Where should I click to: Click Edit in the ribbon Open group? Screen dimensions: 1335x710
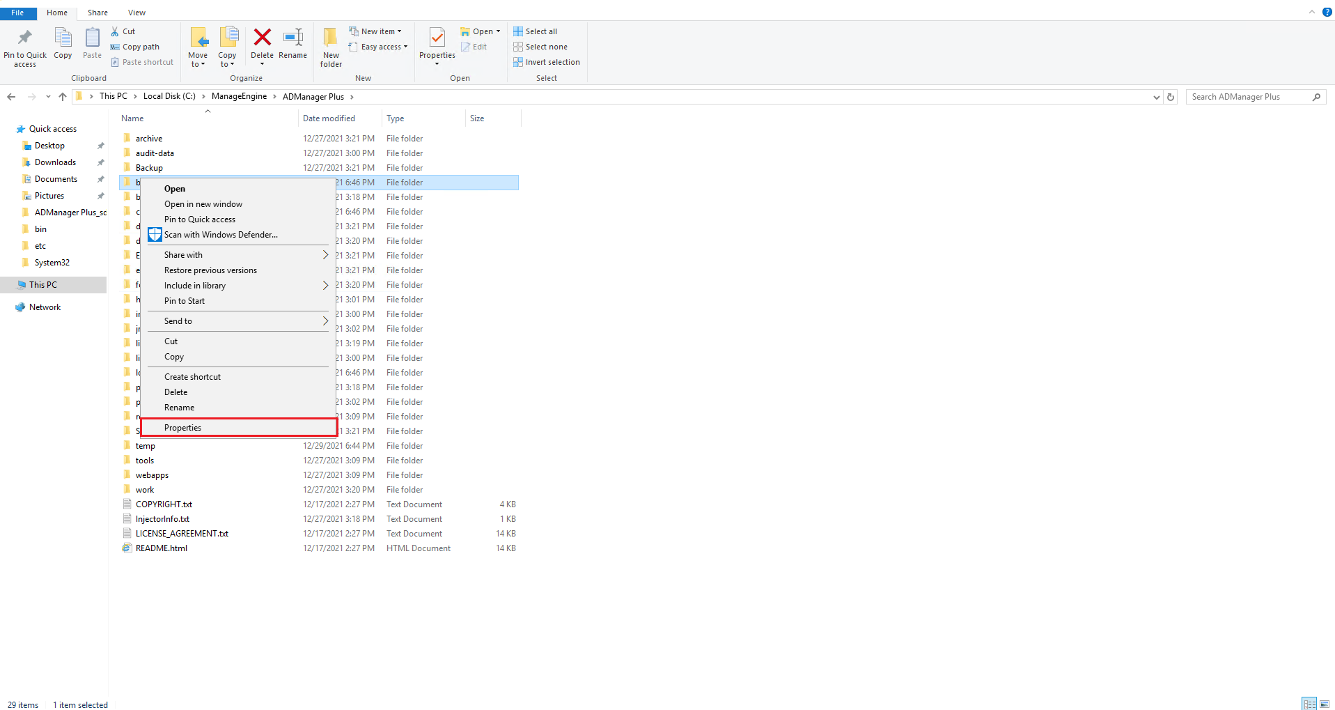[x=474, y=47]
